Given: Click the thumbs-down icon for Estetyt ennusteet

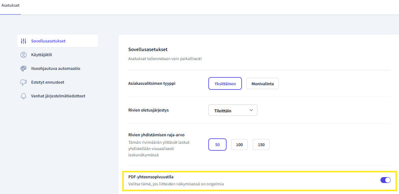Looking at the screenshot, I should click(23, 82).
